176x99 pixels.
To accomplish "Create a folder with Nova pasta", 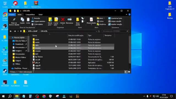I will tap(78, 21).
